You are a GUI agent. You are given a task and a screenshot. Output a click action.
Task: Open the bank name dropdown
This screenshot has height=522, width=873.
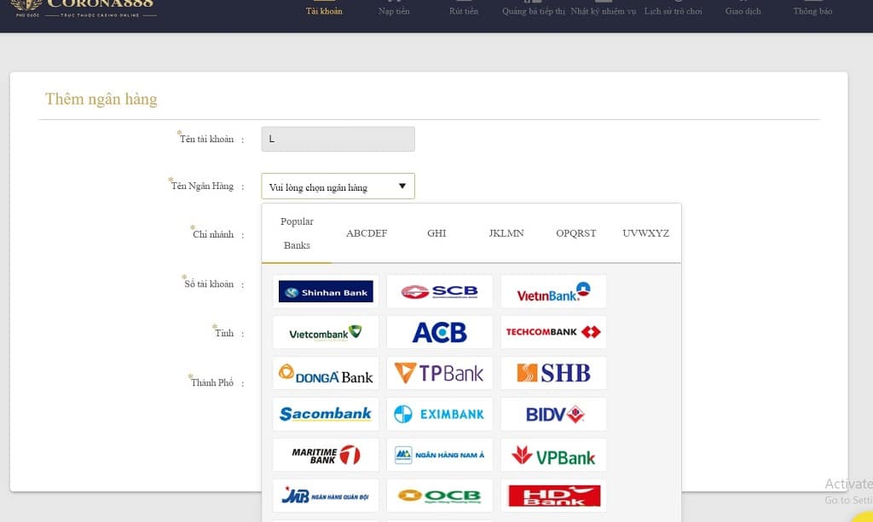(338, 186)
